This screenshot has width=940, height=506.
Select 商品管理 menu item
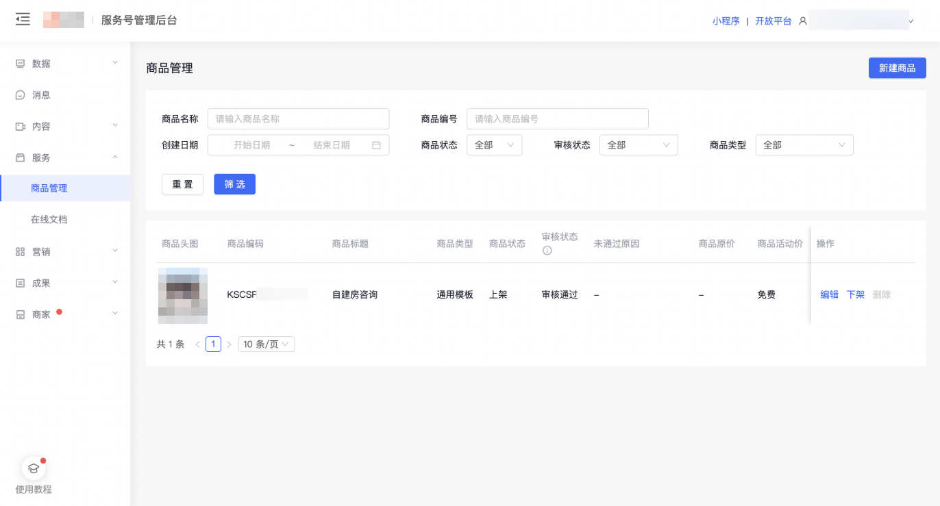pos(49,188)
